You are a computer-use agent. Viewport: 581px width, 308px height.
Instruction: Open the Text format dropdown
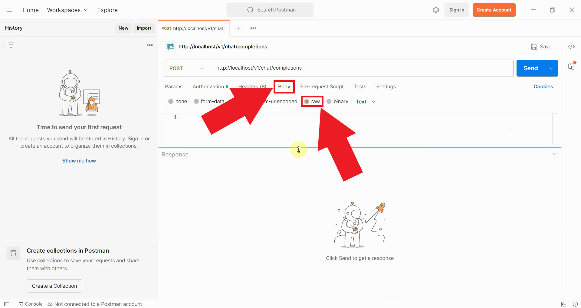point(366,102)
